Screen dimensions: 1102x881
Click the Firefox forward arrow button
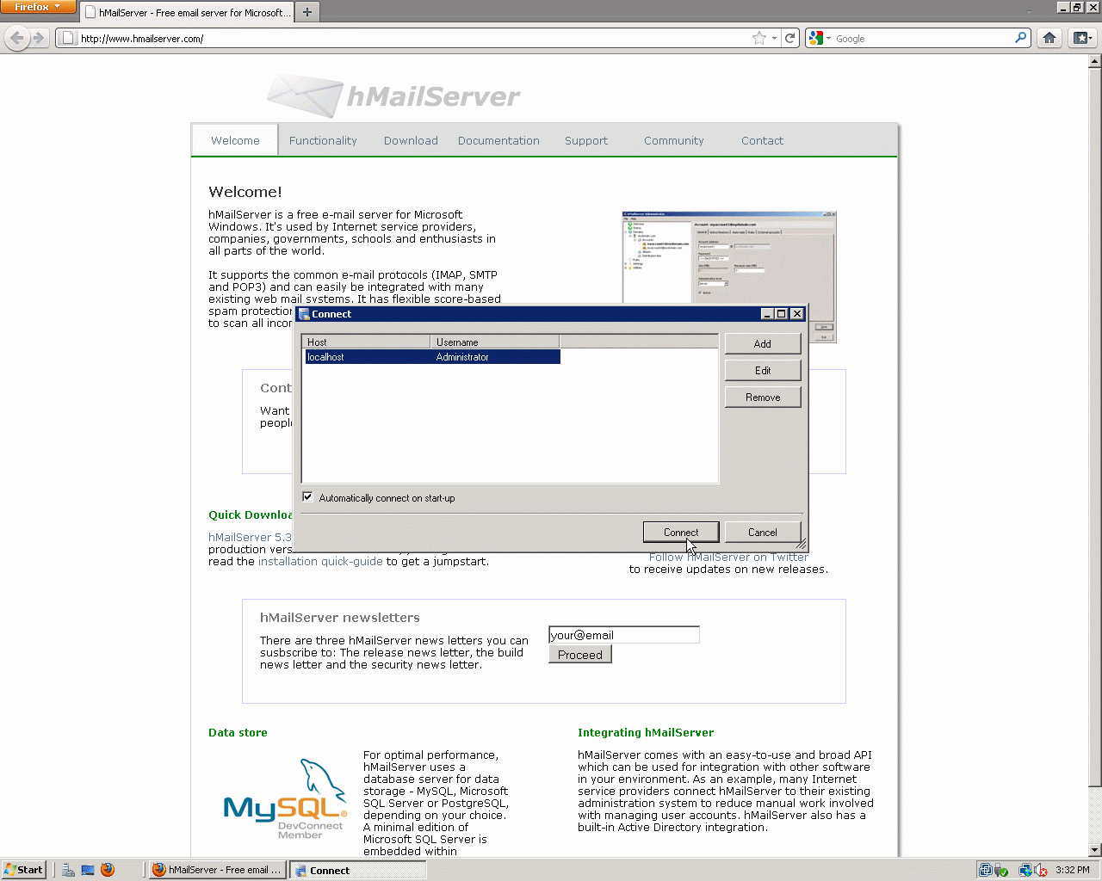pyautogui.click(x=38, y=38)
